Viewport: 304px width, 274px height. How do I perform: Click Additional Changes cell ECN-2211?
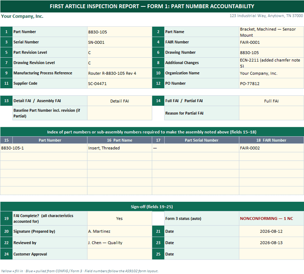271,63
